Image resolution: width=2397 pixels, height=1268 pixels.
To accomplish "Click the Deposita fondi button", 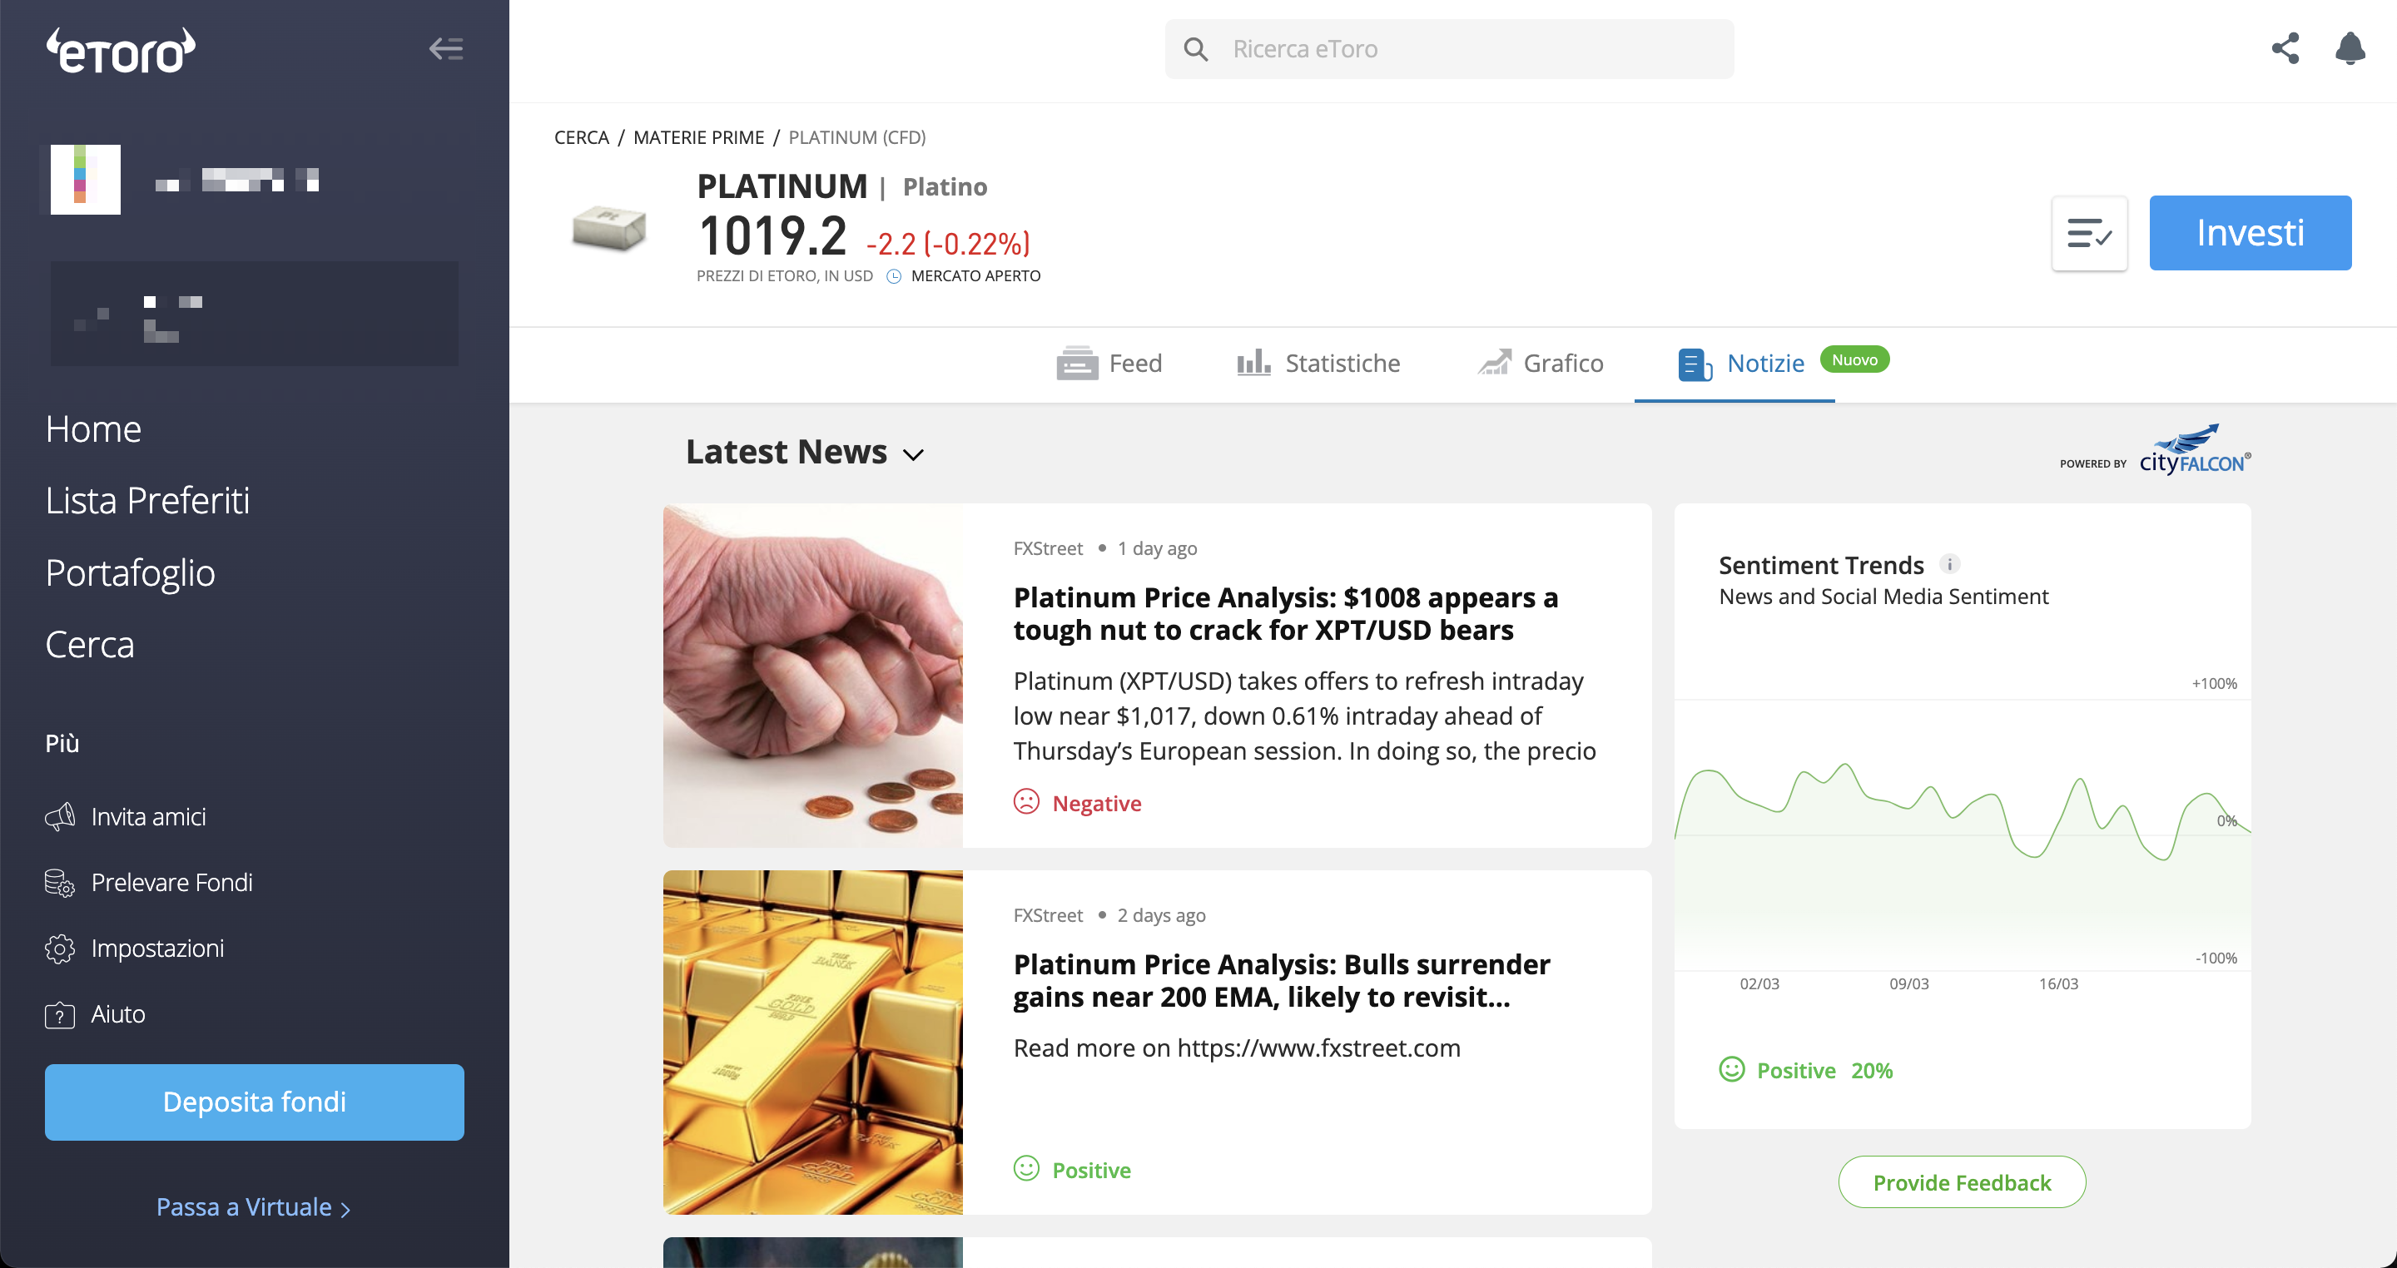I will pyautogui.click(x=254, y=1102).
